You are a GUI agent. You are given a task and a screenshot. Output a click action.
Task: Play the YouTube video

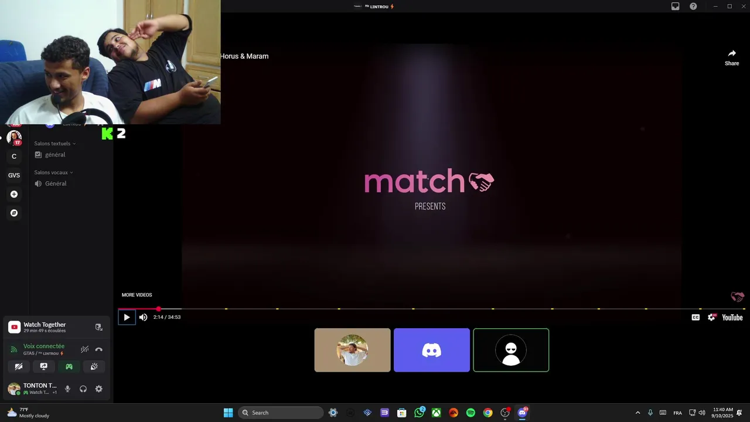pos(127,317)
